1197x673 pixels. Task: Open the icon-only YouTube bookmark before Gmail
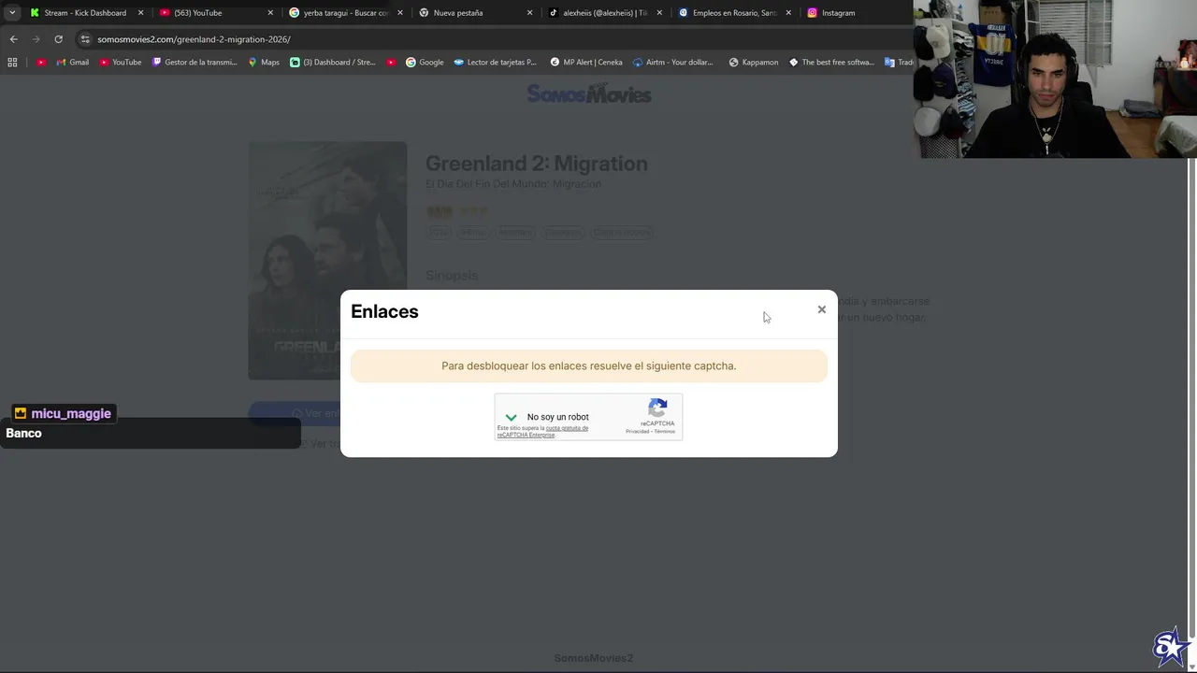41,63
